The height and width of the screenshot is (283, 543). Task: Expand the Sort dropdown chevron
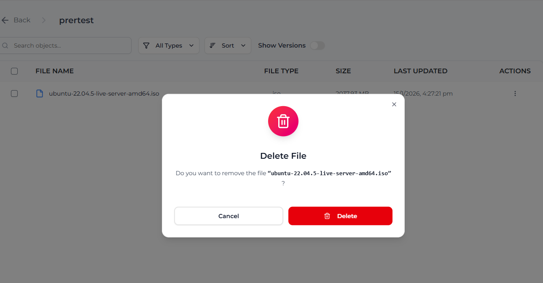(x=243, y=45)
